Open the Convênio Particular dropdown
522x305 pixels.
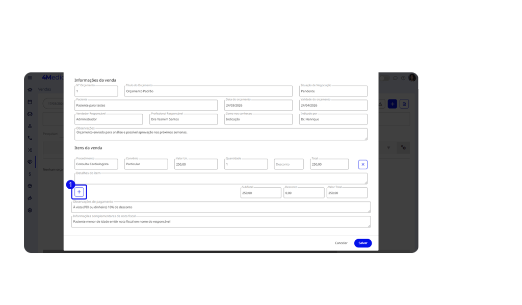[146, 165]
